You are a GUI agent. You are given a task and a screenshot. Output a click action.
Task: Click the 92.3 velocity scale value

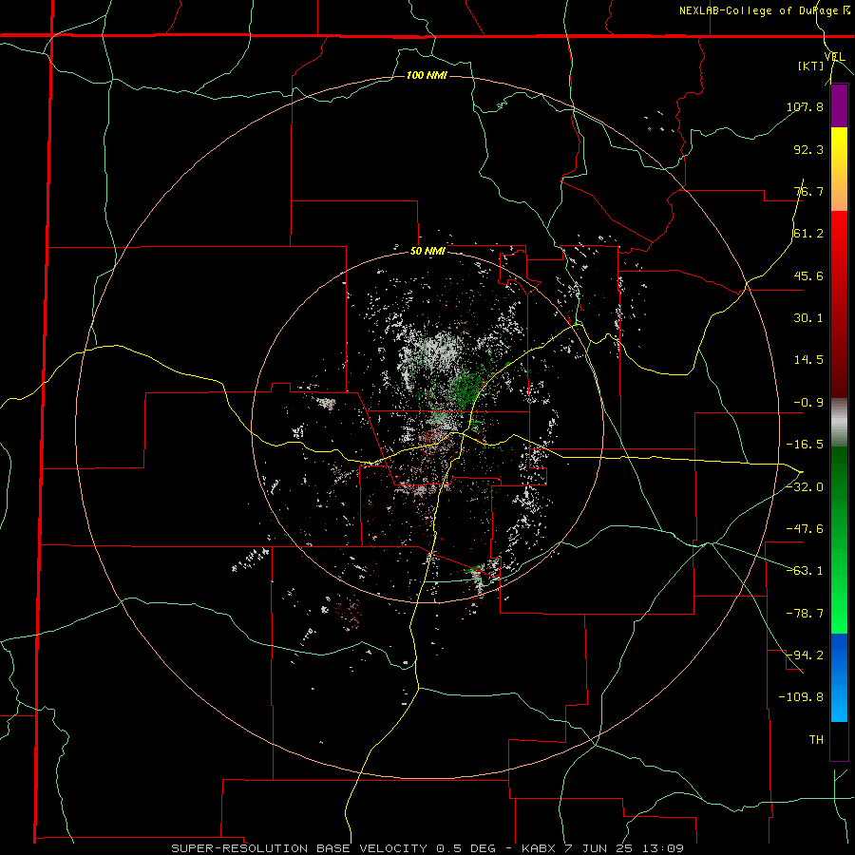808,149
